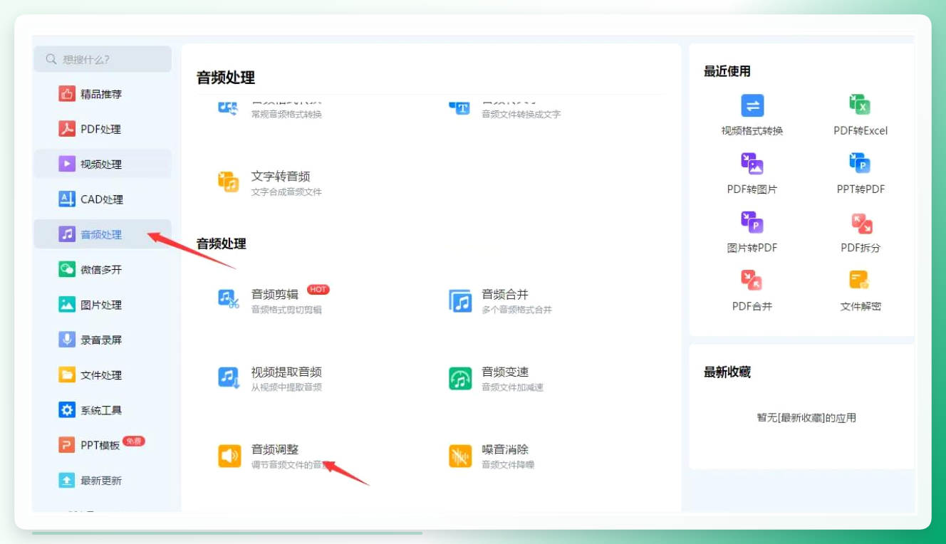Click the 音频处理 music note icon
This screenshot has width=946, height=544.
(67, 234)
